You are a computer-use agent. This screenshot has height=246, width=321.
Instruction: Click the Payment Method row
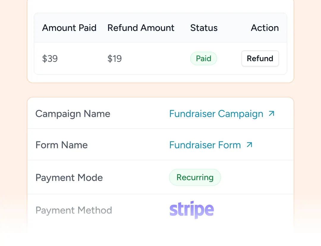click(160, 210)
